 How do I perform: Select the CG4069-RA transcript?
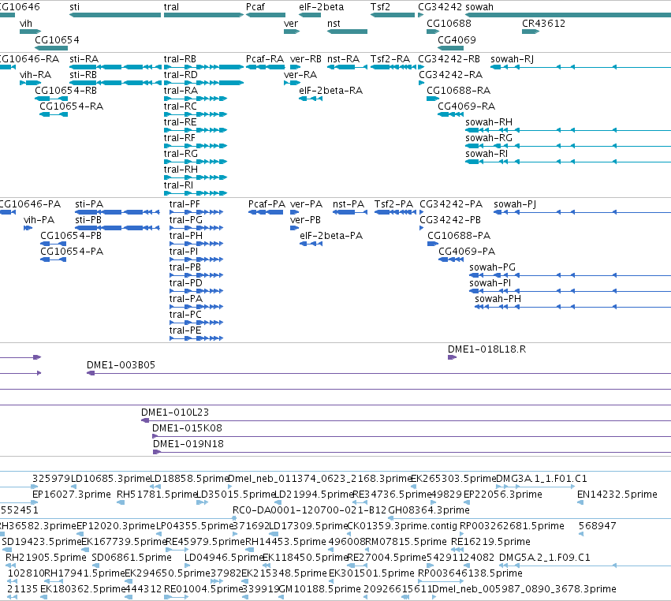(450, 114)
